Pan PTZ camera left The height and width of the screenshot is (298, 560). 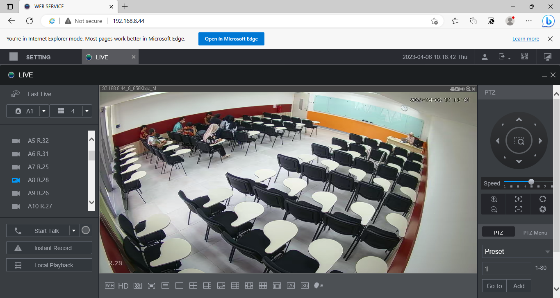(498, 141)
